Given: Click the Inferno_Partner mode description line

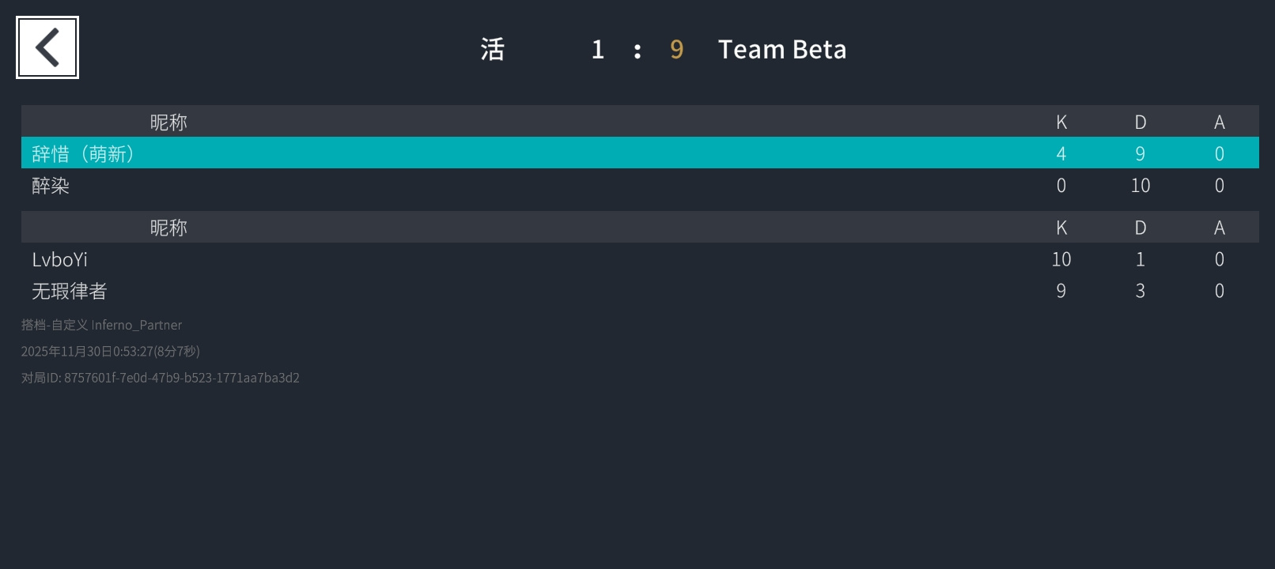Looking at the screenshot, I should click(102, 325).
